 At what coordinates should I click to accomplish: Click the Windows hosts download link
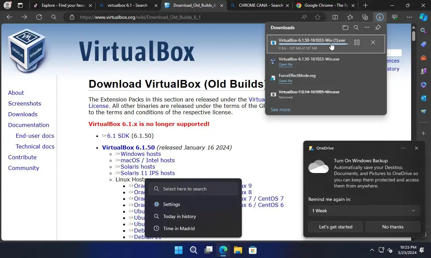pyautogui.click(x=141, y=154)
